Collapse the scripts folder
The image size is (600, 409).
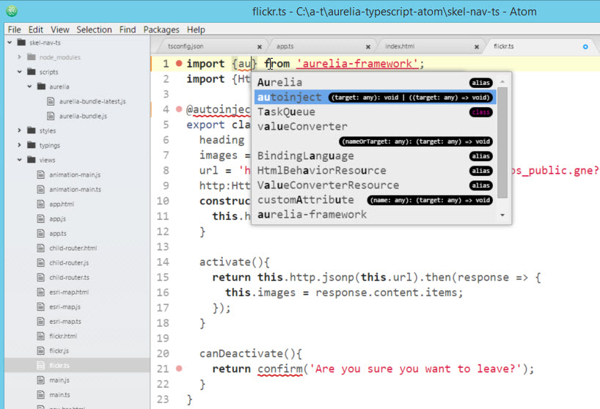pyautogui.click(x=20, y=72)
